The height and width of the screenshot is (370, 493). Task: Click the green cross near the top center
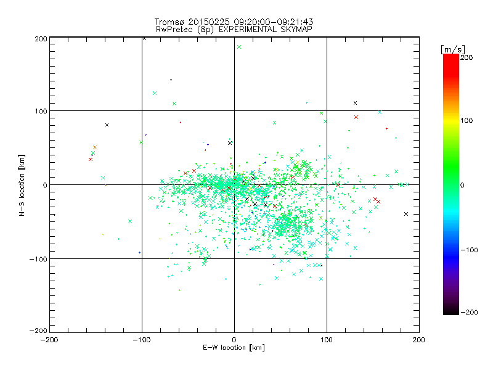pos(239,47)
